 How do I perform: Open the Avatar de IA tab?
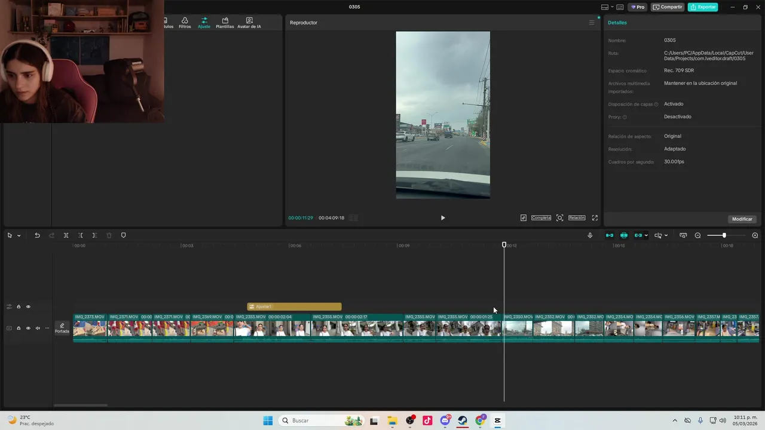point(249,23)
